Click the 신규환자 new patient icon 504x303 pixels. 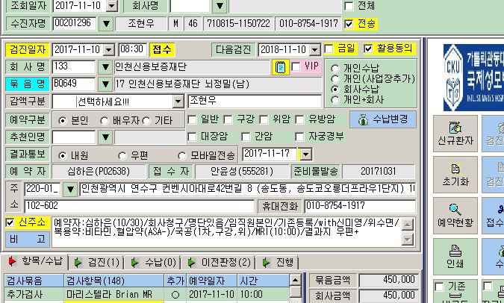tap(455, 134)
